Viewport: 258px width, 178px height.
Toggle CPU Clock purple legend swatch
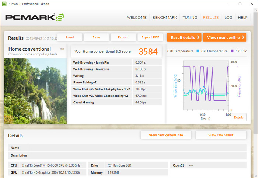232,51
